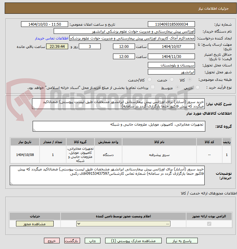Toggle the الزامی بودن ارائه مجوز checkbox
Viewport: 237px width, 249px height.
tap(209, 224)
